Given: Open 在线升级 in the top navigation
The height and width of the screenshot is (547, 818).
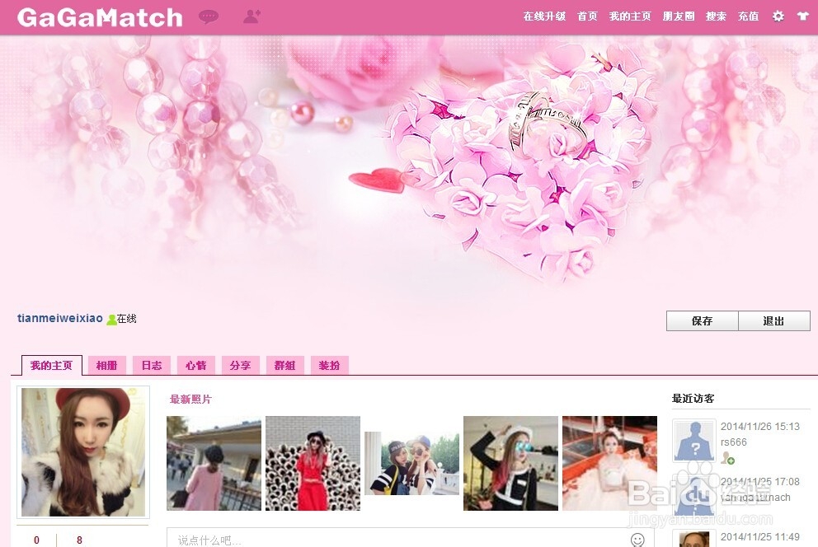Looking at the screenshot, I should coord(544,16).
